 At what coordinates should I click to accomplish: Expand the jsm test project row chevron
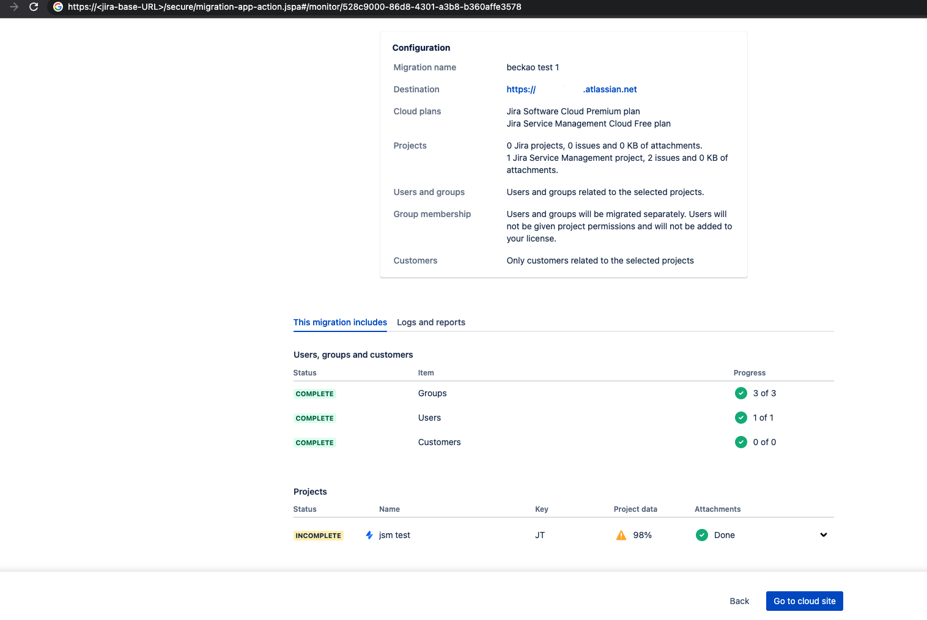tap(824, 535)
